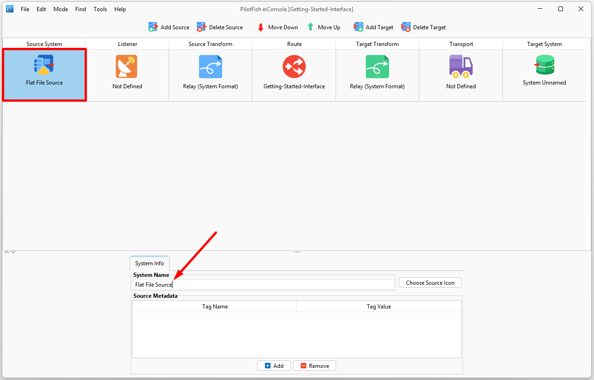
Task: Select the Route Getting-Started-Interface icon
Action: tap(294, 66)
